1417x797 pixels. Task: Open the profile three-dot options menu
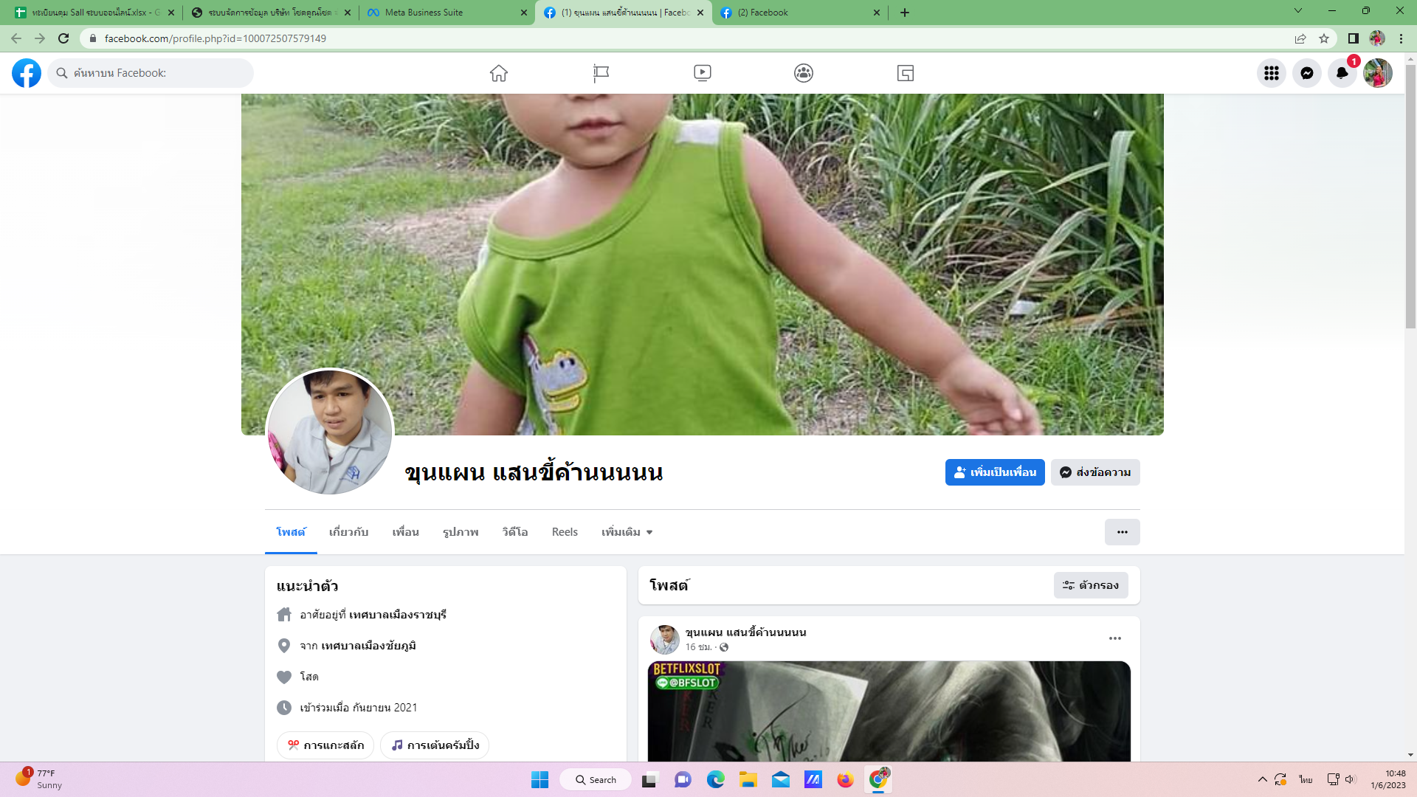pos(1122,532)
